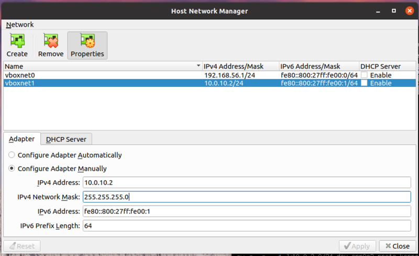Screen dimensions: 419x256
Task: Select Configure Adapter Automatically option
Action: [12, 155]
